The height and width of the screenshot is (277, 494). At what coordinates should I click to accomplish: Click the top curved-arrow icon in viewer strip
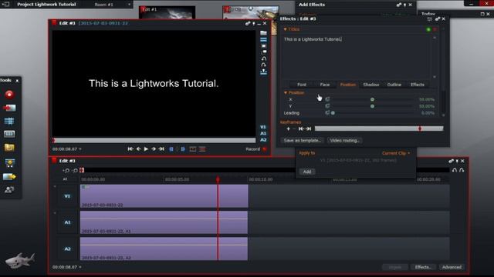(x=264, y=58)
